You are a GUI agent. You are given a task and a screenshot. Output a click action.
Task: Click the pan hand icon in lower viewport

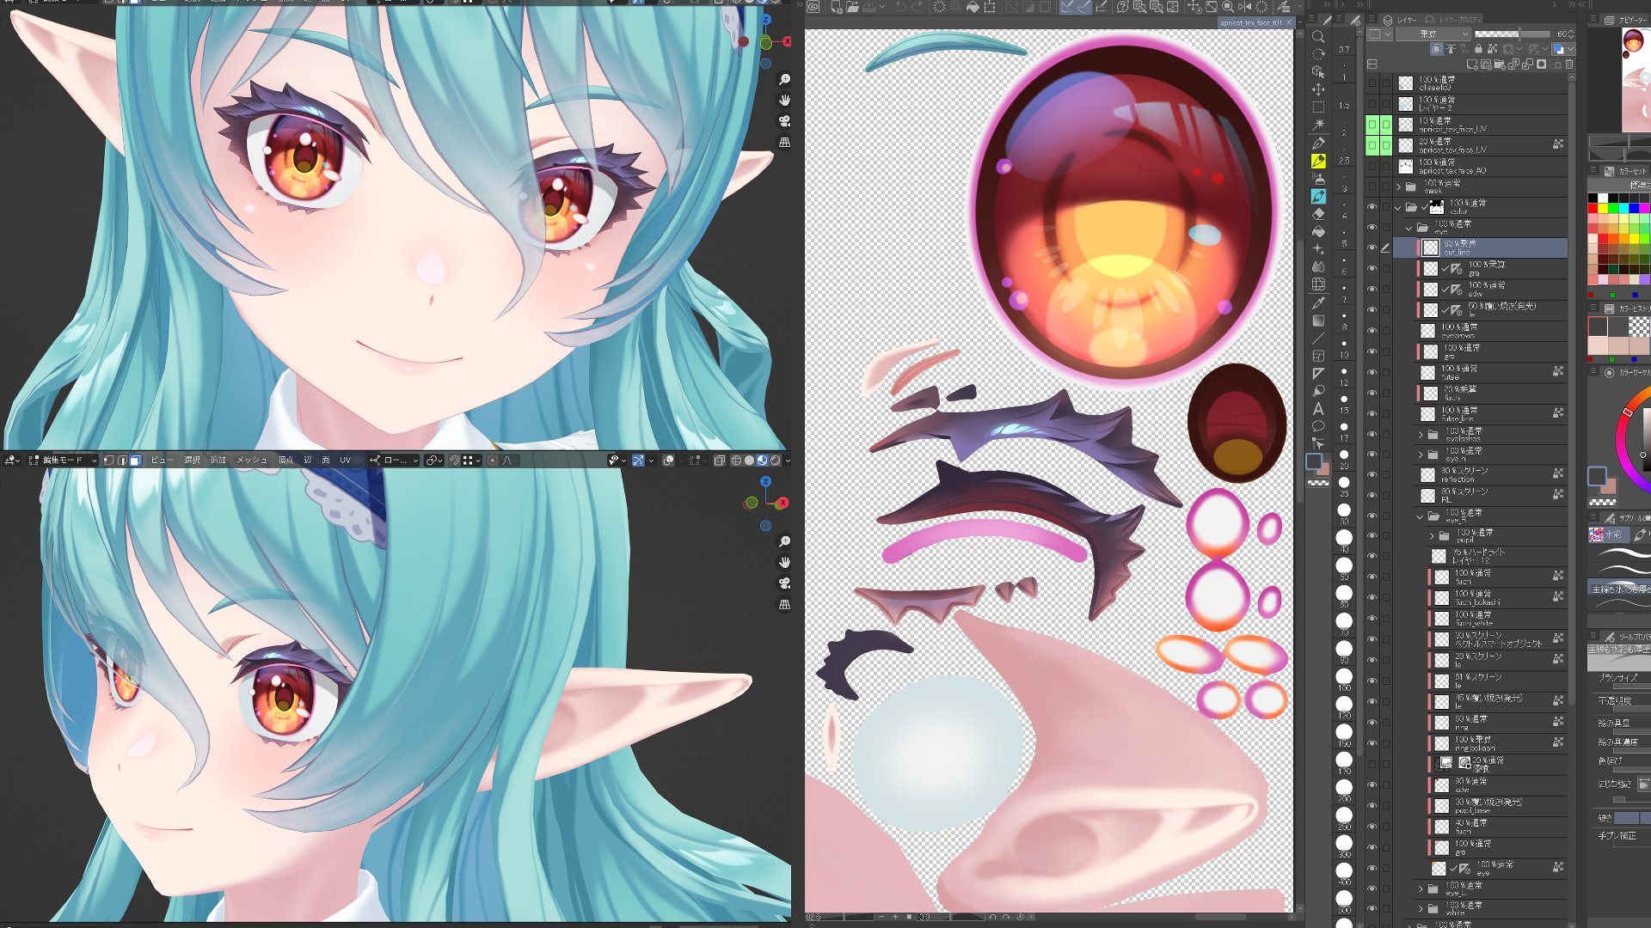784,562
